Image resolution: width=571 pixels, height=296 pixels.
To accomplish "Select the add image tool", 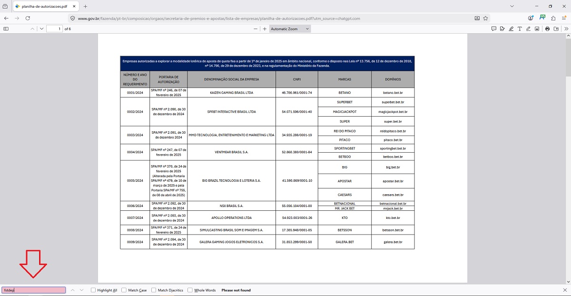I will click(x=537, y=29).
